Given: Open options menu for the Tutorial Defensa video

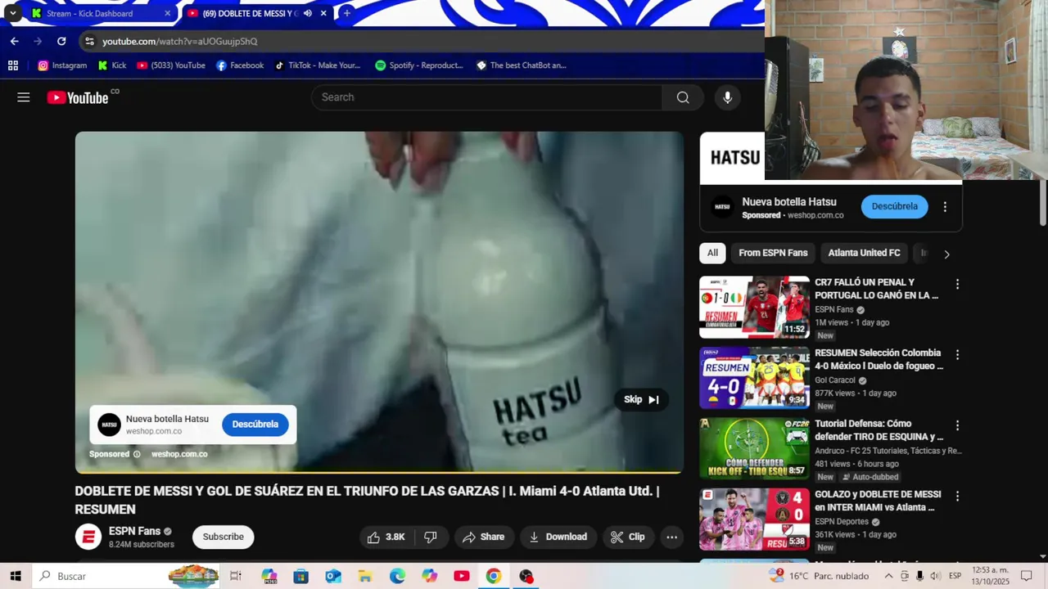Looking at the screenshot, I should (x=957, y=425).
